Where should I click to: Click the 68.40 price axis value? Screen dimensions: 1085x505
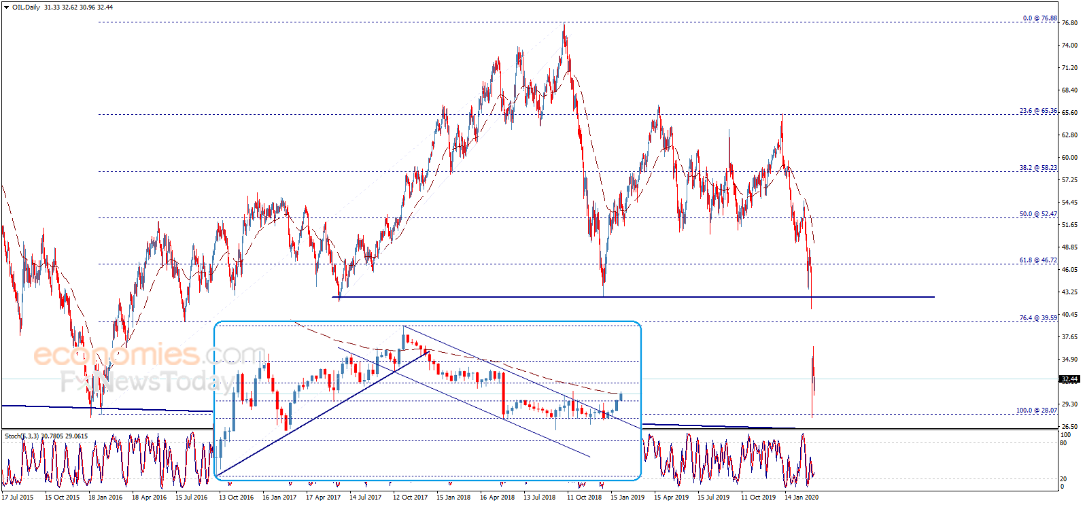tap(1069, 90)
